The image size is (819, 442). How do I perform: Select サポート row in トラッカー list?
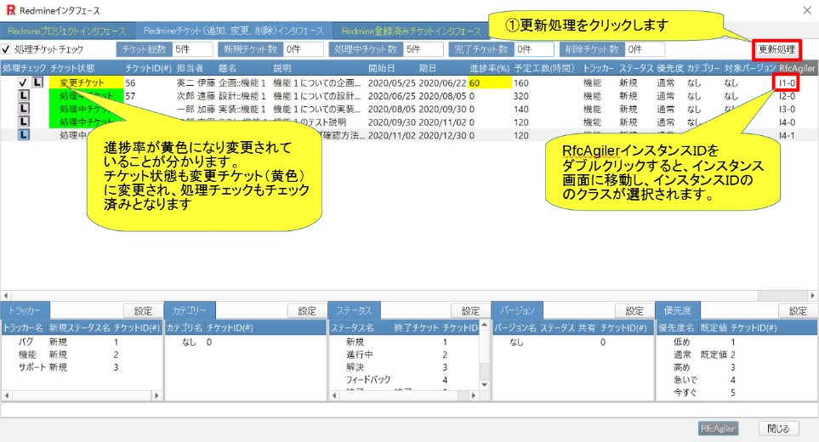82,367
